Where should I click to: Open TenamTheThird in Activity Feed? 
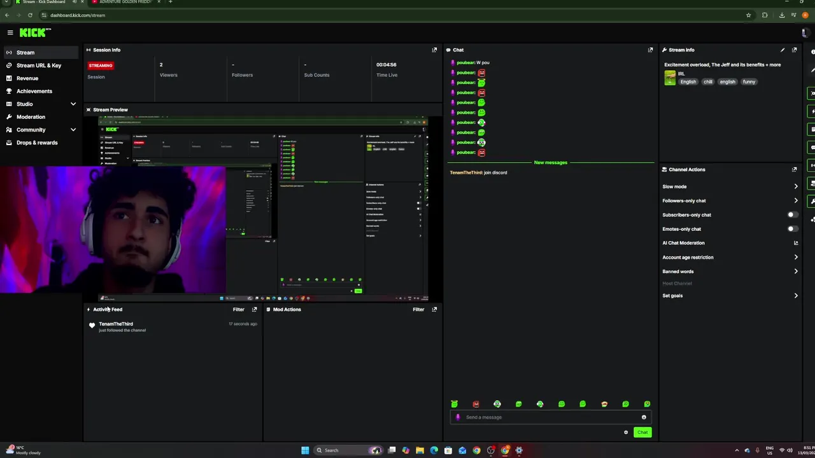point(116,324)
